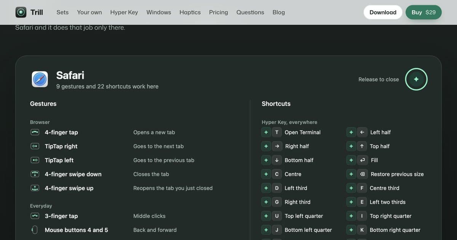Screen dimensions: 457x240
Task: Click the I keycap for Top right quarter
Action: click(362, 216)
